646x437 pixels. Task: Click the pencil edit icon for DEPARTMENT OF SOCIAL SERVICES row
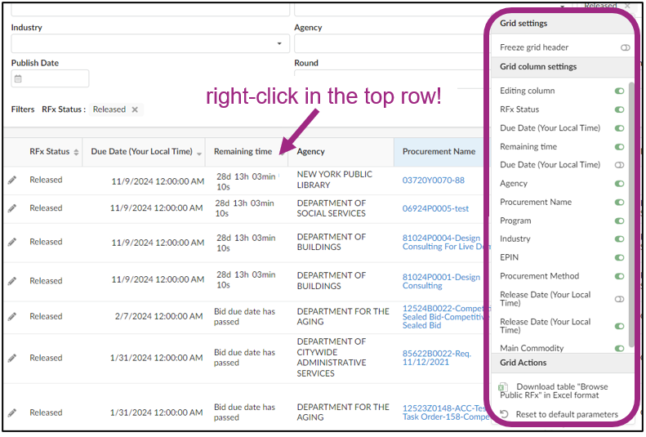coord(12,208)
